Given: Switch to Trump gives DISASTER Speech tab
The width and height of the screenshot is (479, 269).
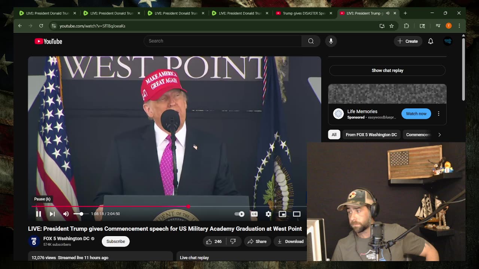Looking at the screenshot, I should (x=304, y=13).
